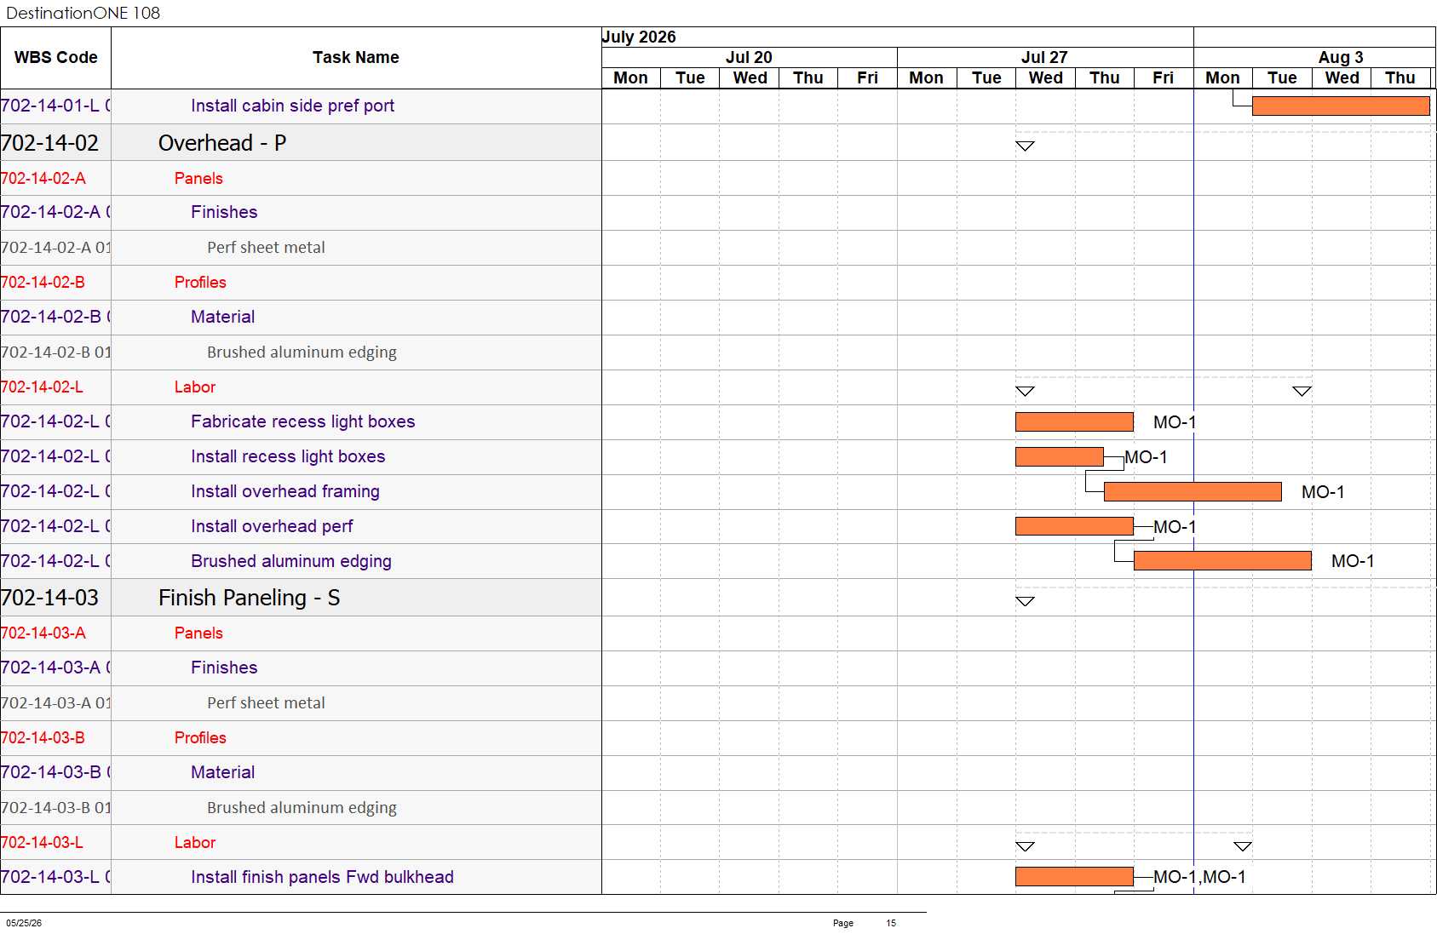1437x934 pixels.
Task: Click the 05/25/26 date in the footer
Action: [x=24, y=923]
